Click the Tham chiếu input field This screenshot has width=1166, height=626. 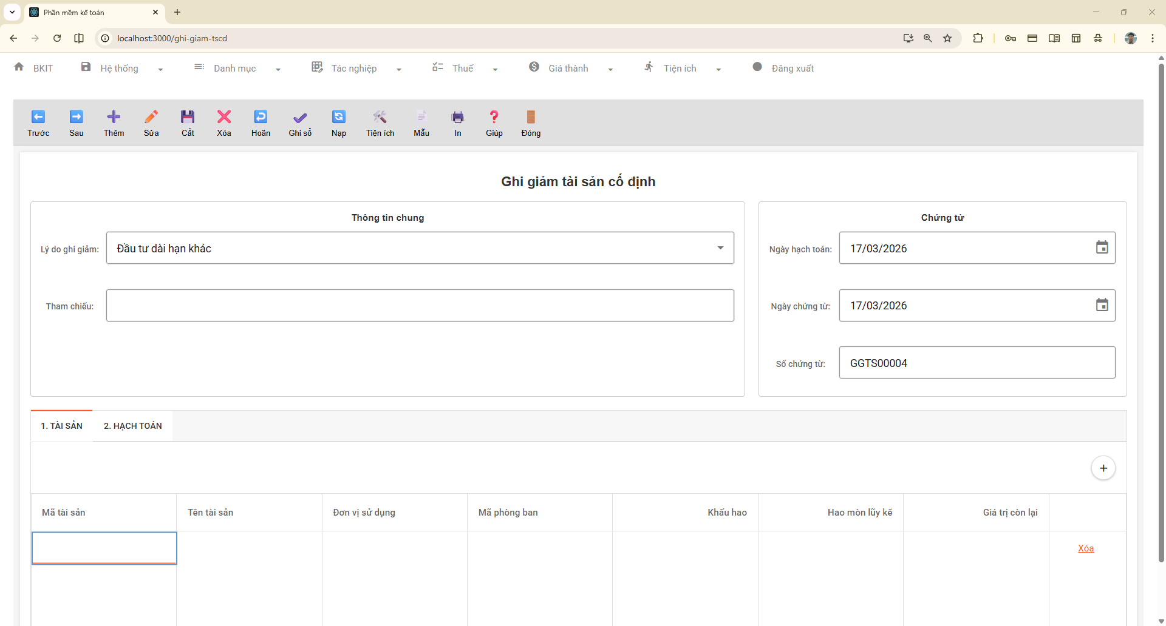click(420, 306)
